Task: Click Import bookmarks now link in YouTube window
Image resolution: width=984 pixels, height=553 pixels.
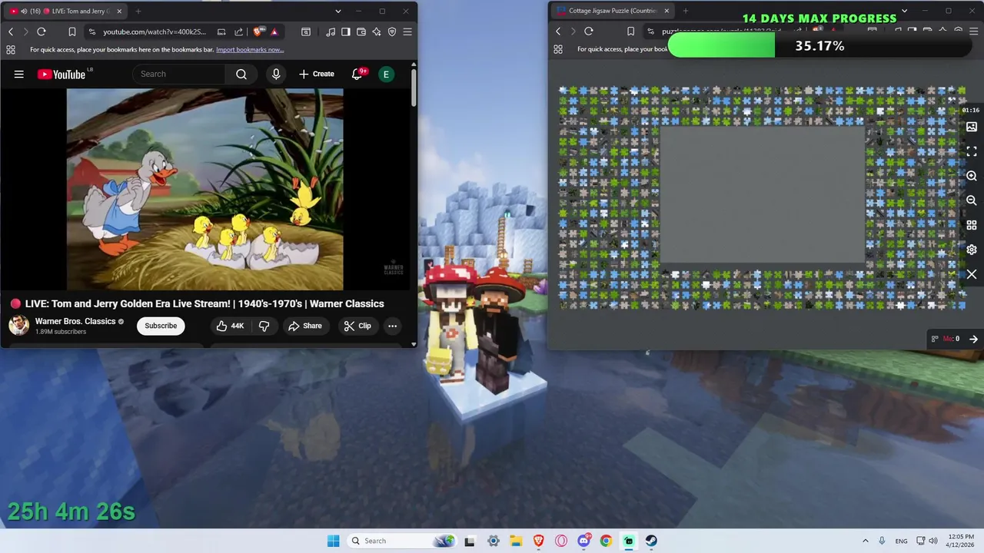Action: click(x=250, y=50)
